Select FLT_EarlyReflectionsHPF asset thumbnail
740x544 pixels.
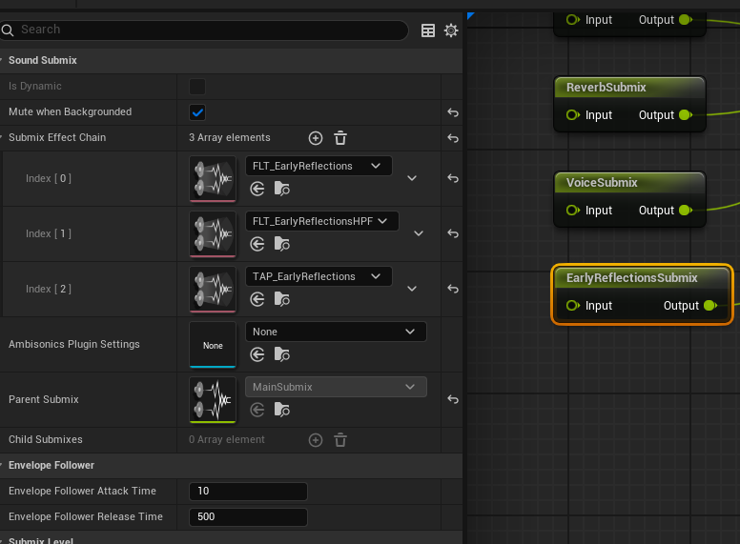click(213, 233)
